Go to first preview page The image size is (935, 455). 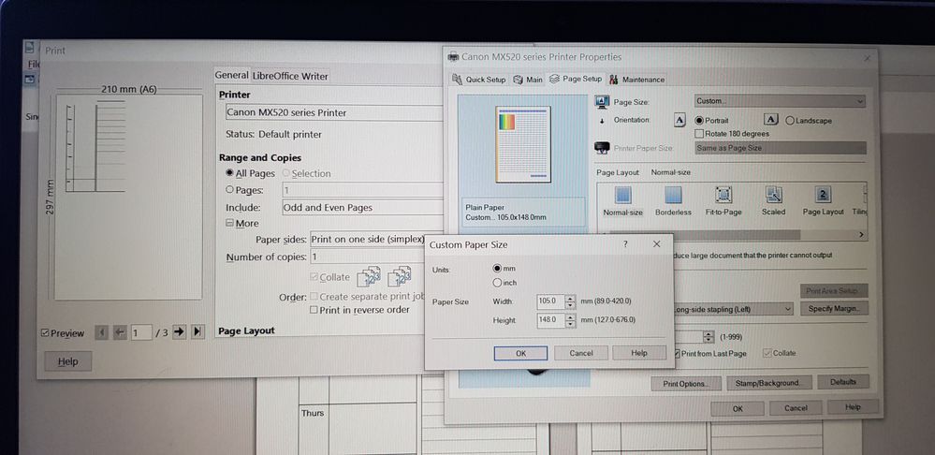101,332
